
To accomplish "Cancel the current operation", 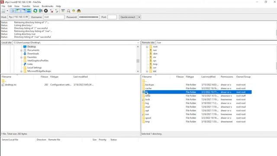I will (46, 11).
